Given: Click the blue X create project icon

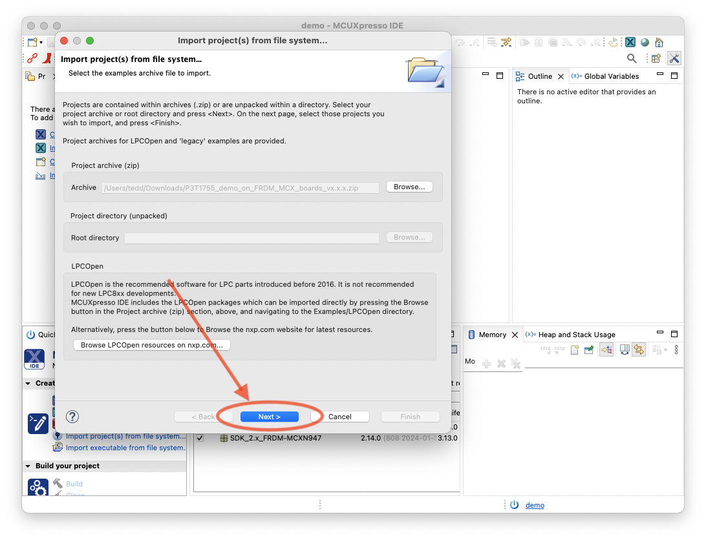Looking at the screenshot, I should (41, 134).
